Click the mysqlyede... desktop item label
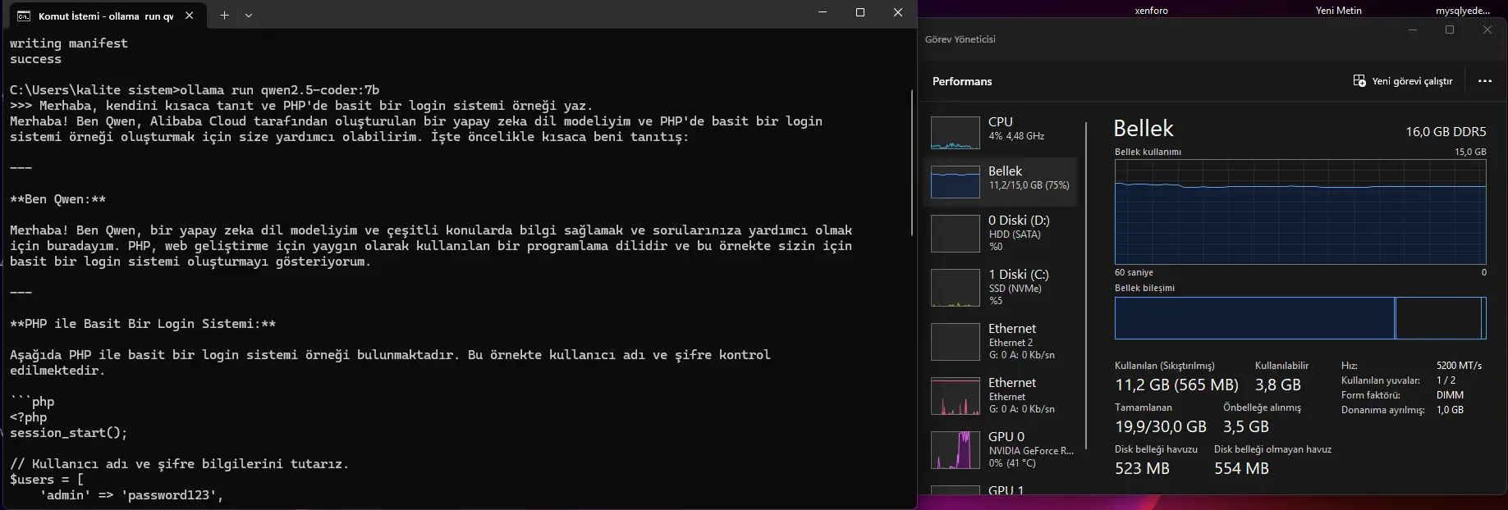1508x510 pixels. tap(1463, 11)
